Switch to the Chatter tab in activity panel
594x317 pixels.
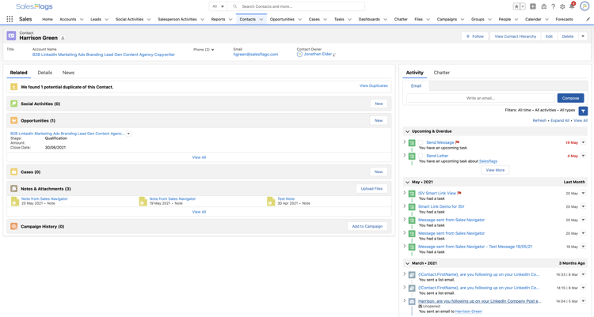(441, 73)
